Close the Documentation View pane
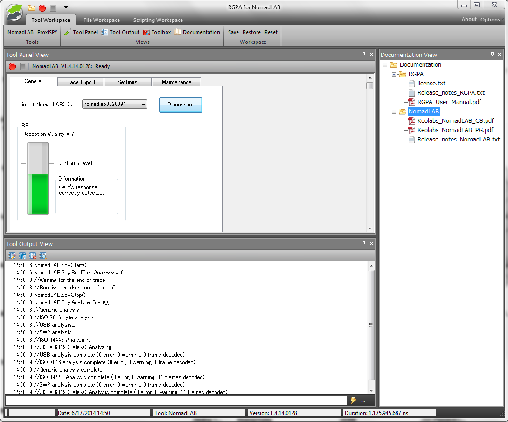Image resolution: width=508 pixels, height=422 pixels. click(x=500, y=55)
